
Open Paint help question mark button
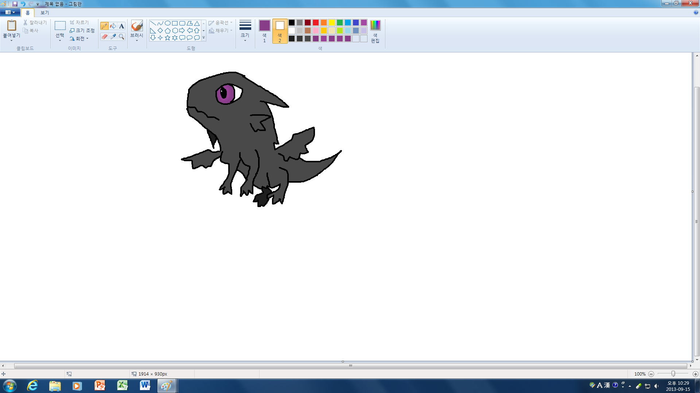pos(696,12)
